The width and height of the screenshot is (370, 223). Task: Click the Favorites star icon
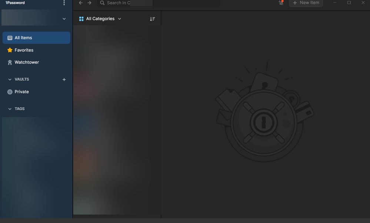coord(10,50)
